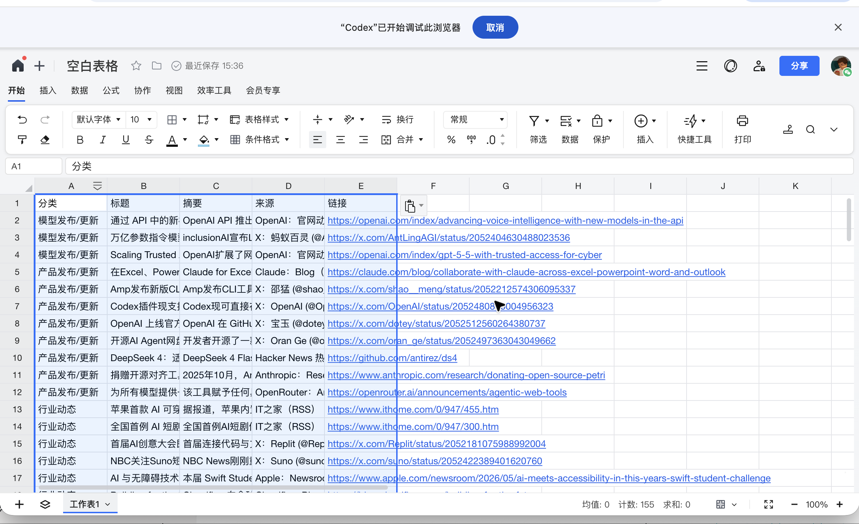Add a new sheet at bottom left
859x524 pixels.
pos(19,504)
